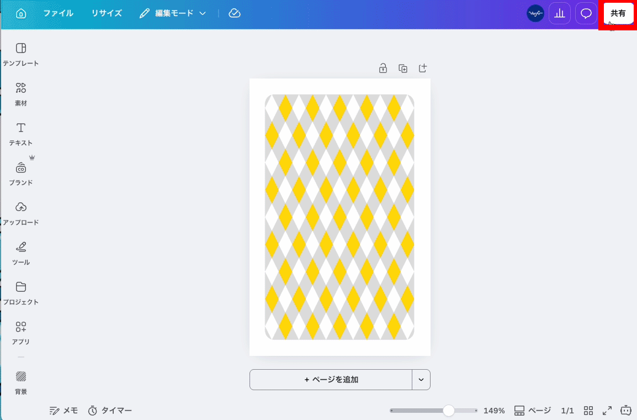Image resolution: width=637 pixels, height=420 pixels.
Task: Open the リサイズ menu
Action: point(107,13)
